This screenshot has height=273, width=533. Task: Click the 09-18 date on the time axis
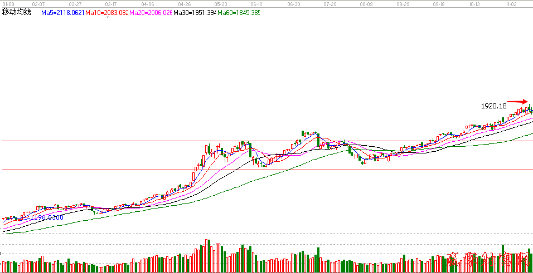click(x=438, y=3)
